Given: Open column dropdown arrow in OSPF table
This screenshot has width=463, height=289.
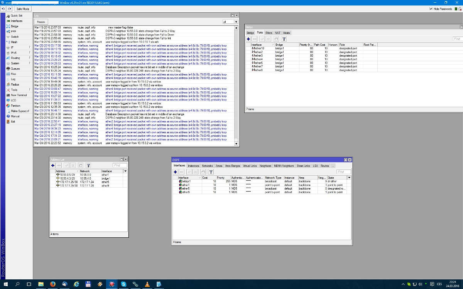Looking at the screenshot, I should click(349, 178).
